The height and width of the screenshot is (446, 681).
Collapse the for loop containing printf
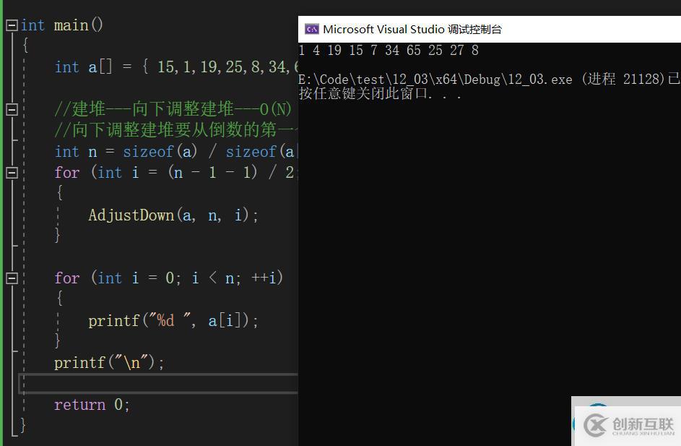pos(12,278)
